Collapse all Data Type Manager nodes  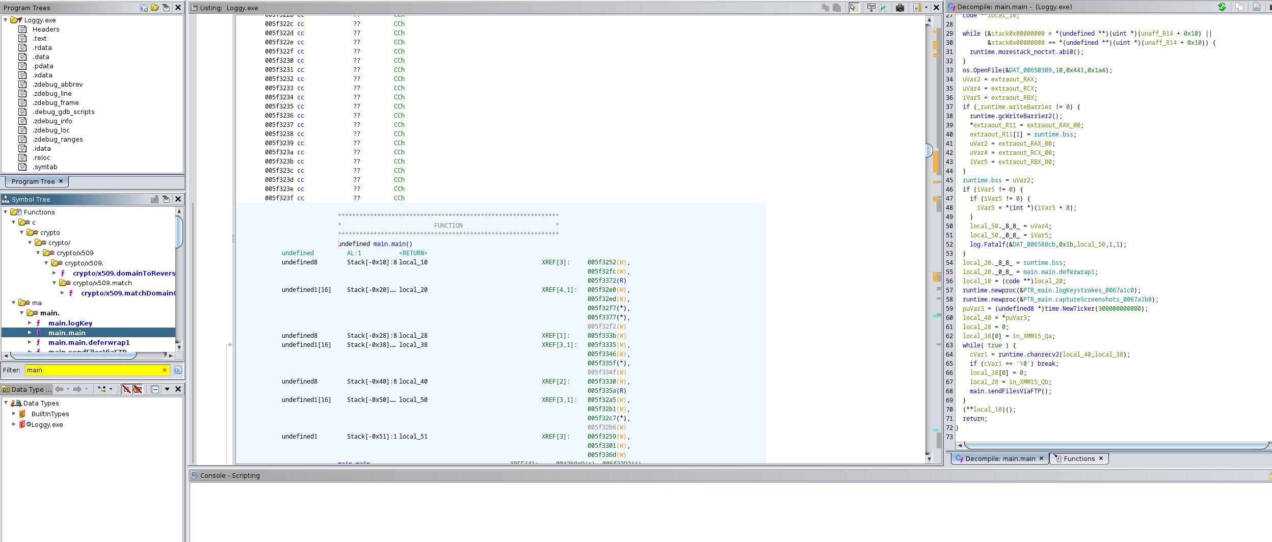coord(155,389)
